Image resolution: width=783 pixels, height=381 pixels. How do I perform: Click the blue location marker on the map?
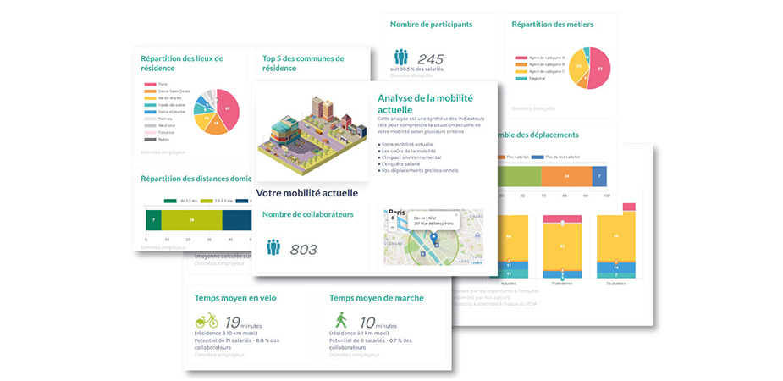click(x=434, y=235)
